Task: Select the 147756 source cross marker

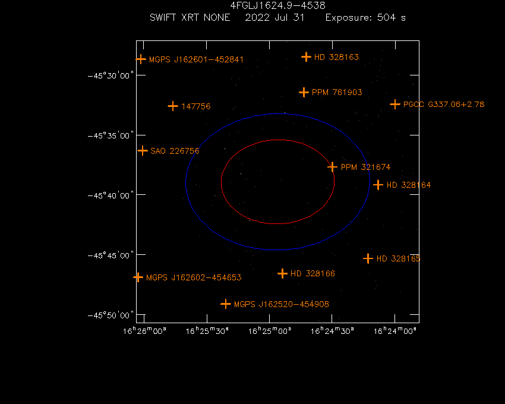Action: pos(173,106)
